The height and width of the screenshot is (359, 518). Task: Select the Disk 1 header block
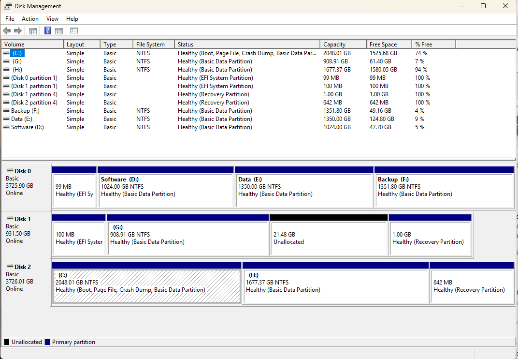[26, 235]
